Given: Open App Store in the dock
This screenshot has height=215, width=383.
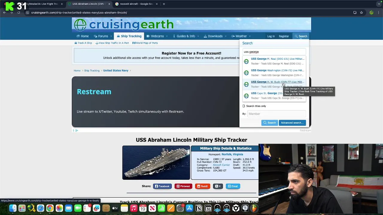Looking at the screenshot, I should click(189, 208).
